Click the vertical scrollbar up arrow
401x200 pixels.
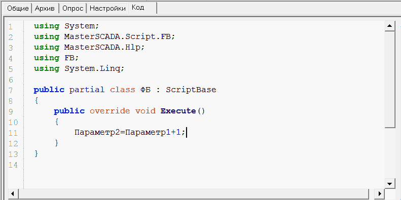390,26
